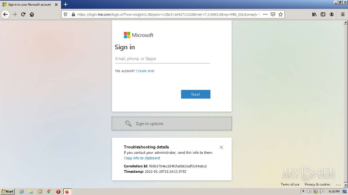Open page actions three-dot menu
This screenshot has height=195, width=348.
pyautogui.click(x=265, y=14)
